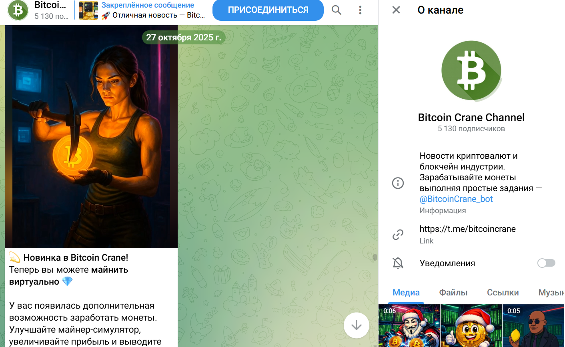The image size is (565, 347).
Task: Open the Santa-hat bitcoin coin media thumbnail
Action: tap(471, 325)
